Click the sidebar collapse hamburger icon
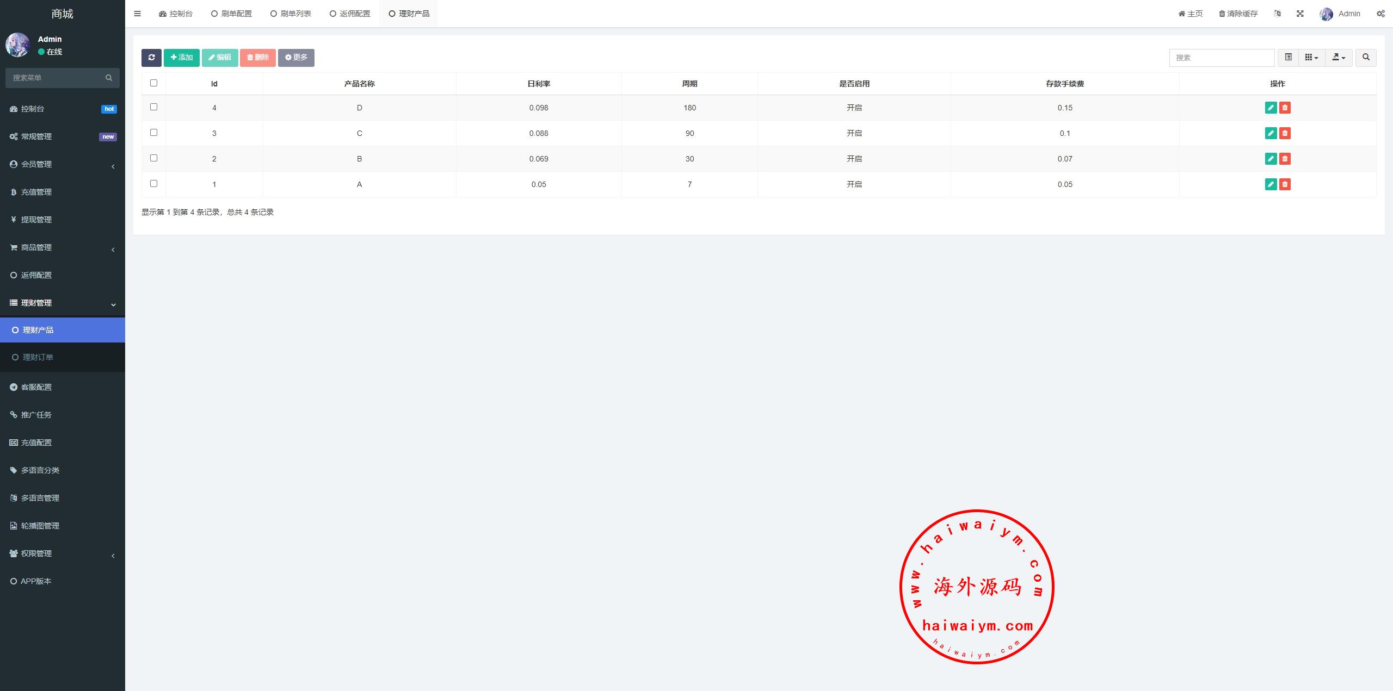Screen dimensions: 1393x691 [137, 14]
